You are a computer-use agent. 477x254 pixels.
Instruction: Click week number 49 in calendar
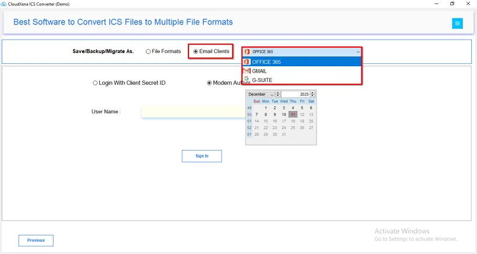click(250, 108)
